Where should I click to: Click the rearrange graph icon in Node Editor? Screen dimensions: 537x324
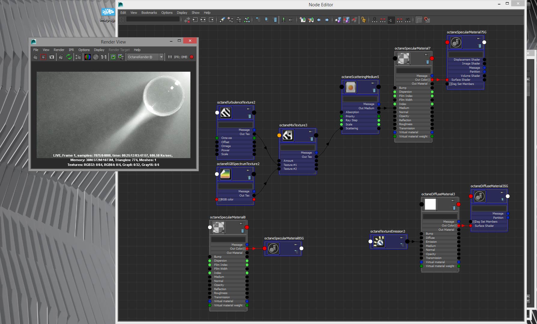pyautogui.click(x=247, y=20)
